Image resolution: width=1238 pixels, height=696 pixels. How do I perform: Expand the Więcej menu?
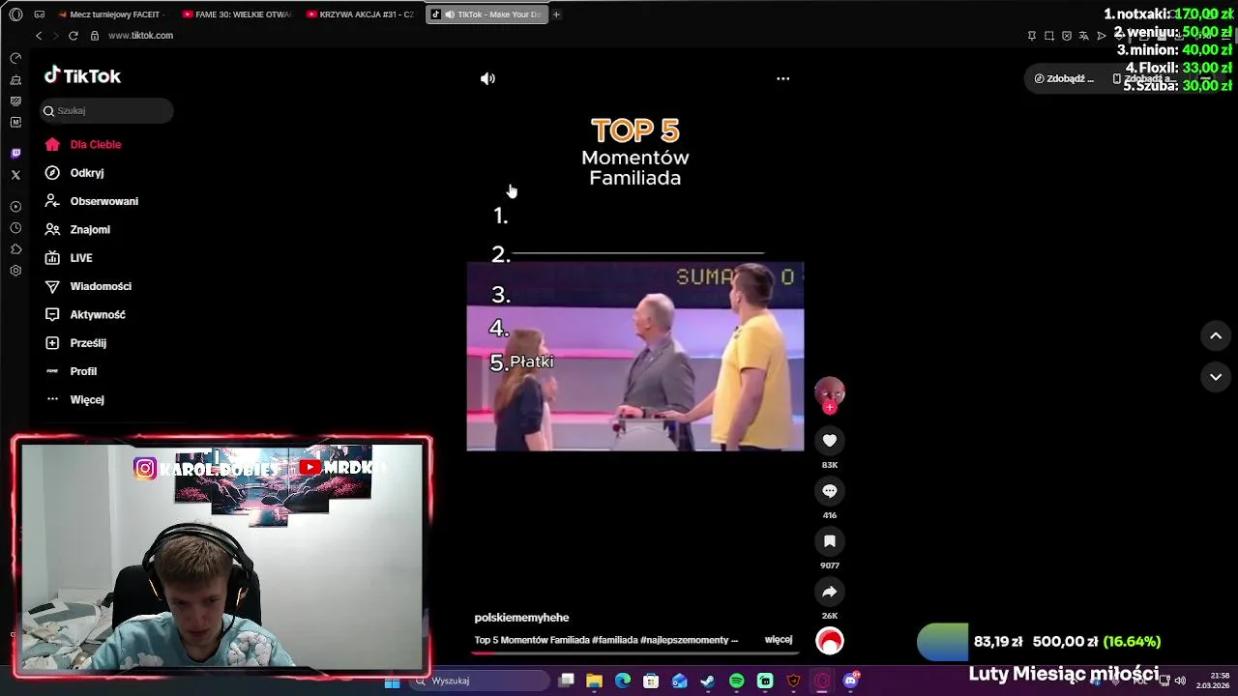74,399
